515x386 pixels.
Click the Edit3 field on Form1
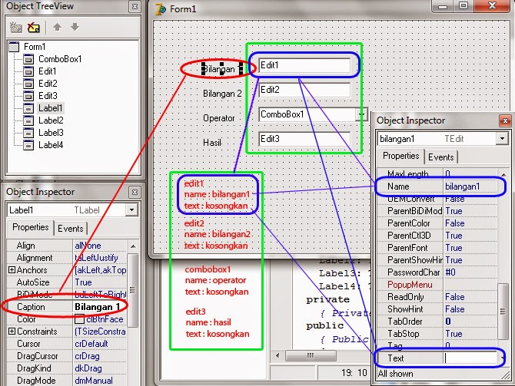point(304,139)
